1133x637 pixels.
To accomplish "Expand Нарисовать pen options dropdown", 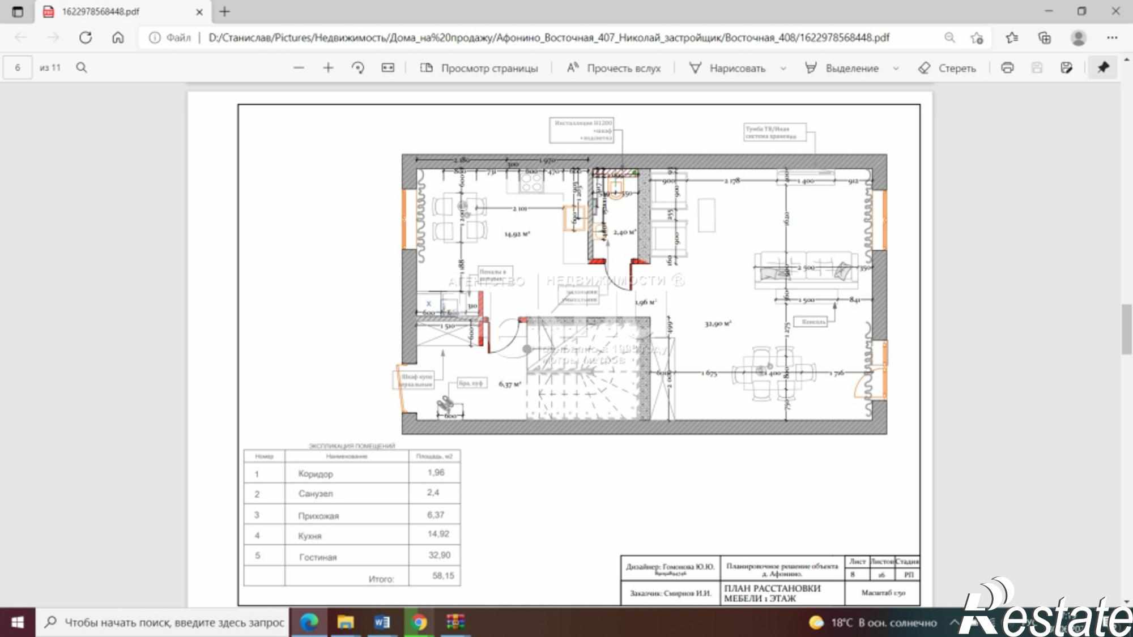I will pyautogui.click(x=783, y=68).
